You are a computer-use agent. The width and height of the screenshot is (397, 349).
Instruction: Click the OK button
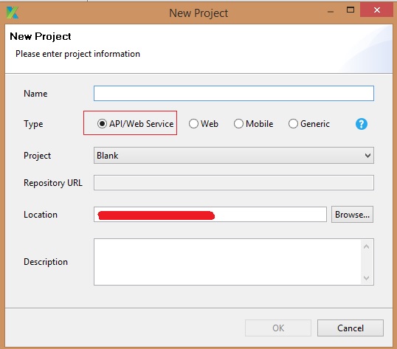coord(278,328)
